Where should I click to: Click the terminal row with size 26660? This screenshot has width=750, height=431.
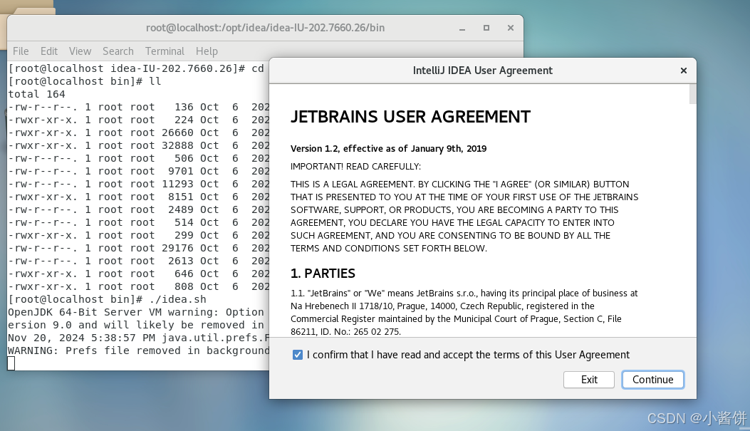tap(139, 133)
